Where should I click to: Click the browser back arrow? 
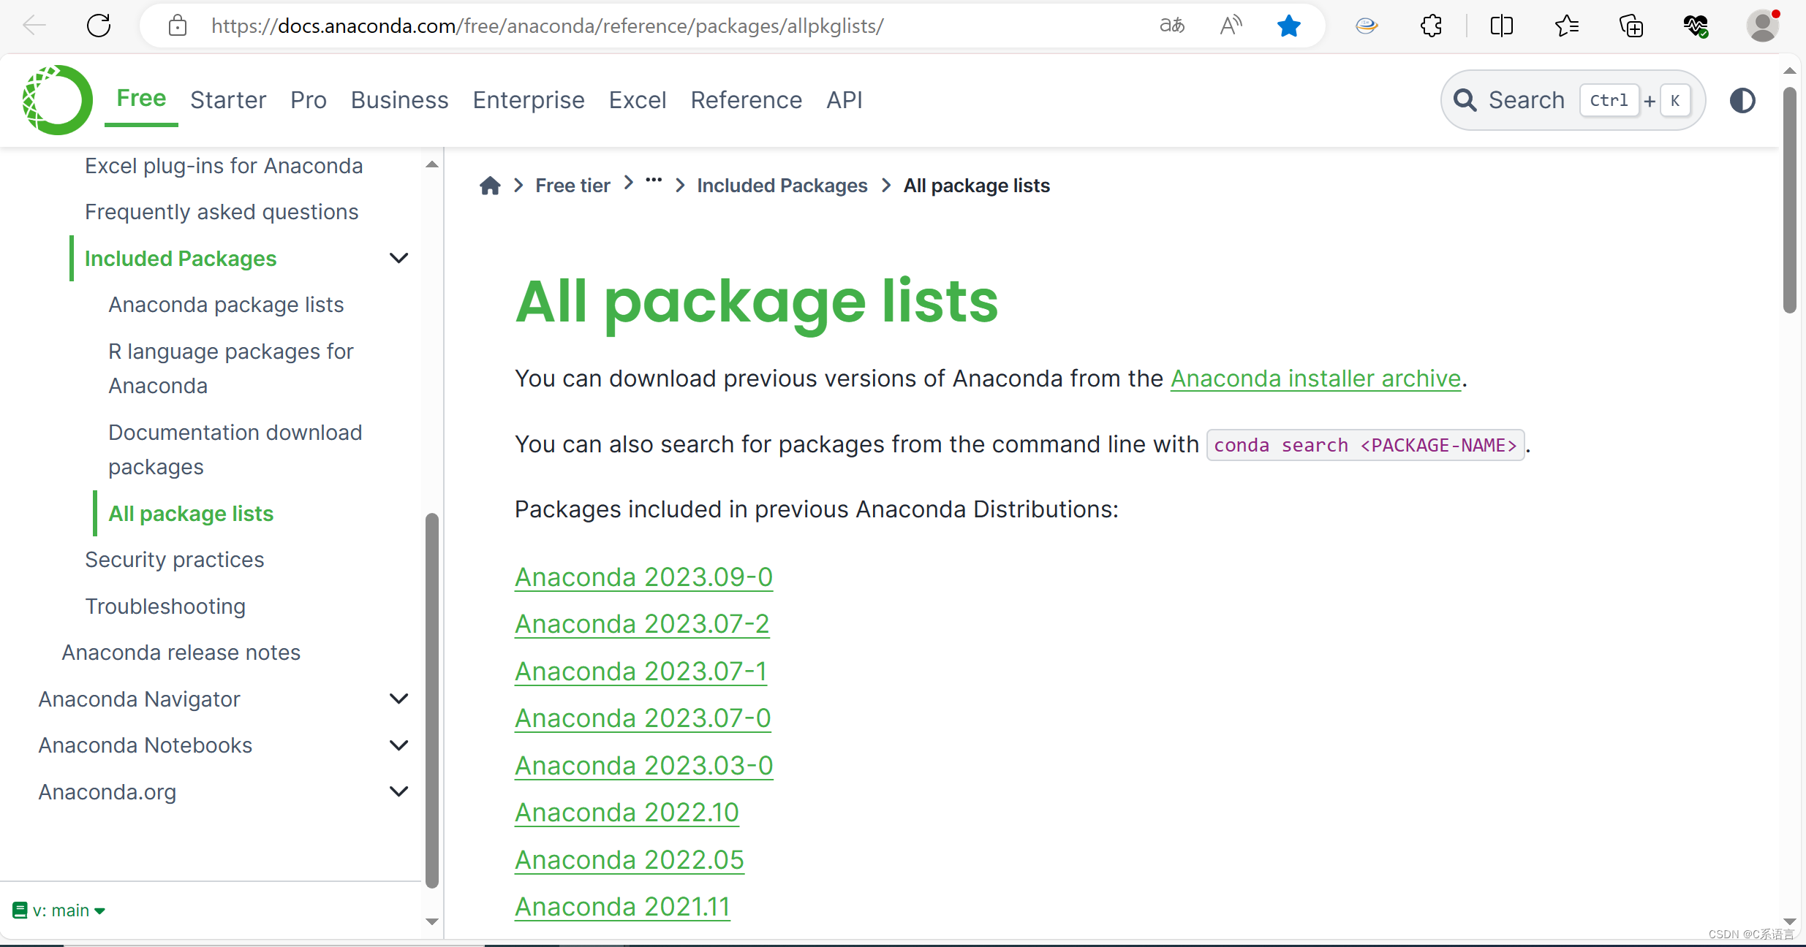[x=34, y=26]
